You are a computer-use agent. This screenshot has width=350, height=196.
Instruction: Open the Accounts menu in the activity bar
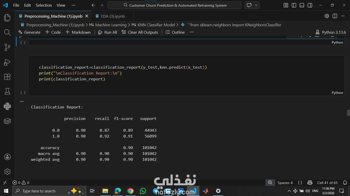(x=7, y=157)
